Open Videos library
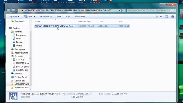This screenshot has width=183, height=103. (19, 46)
